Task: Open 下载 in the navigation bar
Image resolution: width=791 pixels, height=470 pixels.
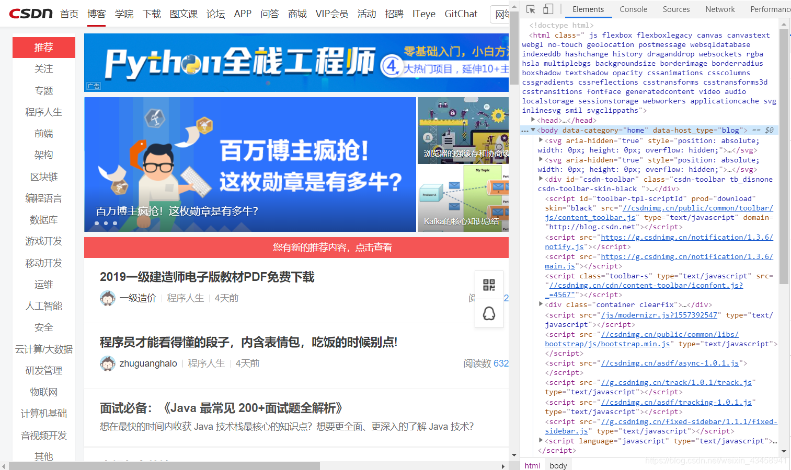Action: (152, 14)
